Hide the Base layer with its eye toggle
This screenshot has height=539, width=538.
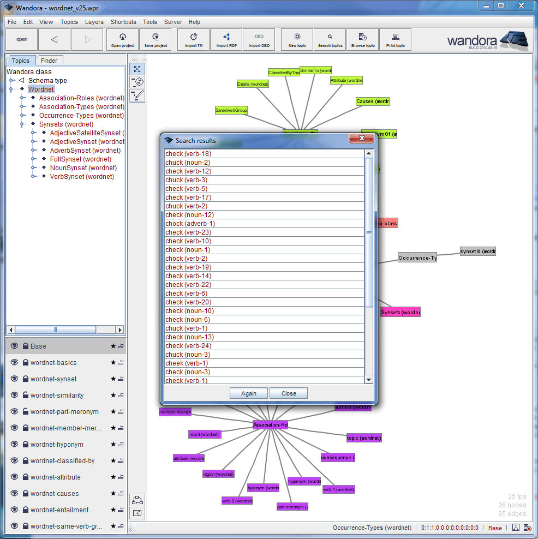point(14,346)
